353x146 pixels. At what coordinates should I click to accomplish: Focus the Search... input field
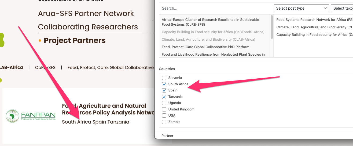click(215, 8)
